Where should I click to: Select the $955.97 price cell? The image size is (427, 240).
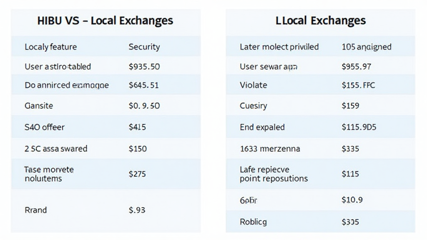(356, 67)
